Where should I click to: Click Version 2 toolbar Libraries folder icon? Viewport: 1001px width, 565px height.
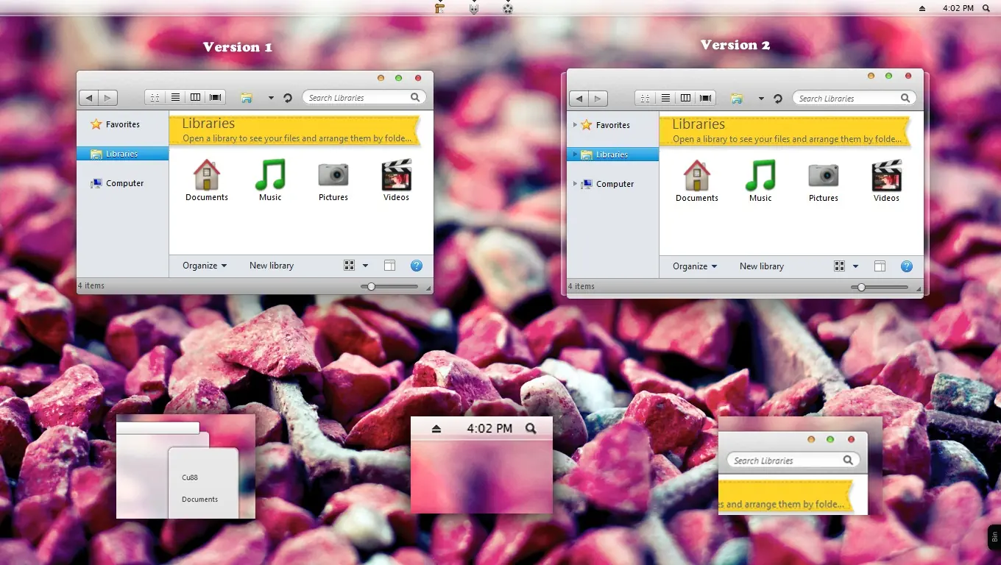pos(737,99)
